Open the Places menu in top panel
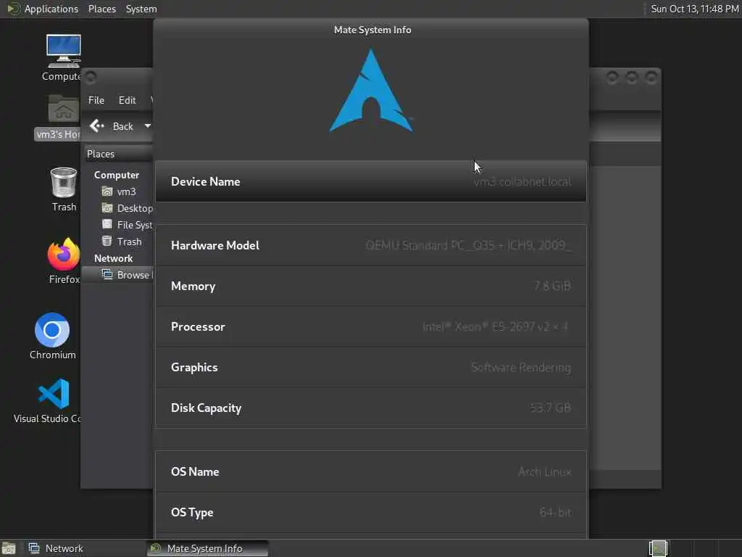The width and height of the screenshot is (742, 557). click(x=102, y=9)
